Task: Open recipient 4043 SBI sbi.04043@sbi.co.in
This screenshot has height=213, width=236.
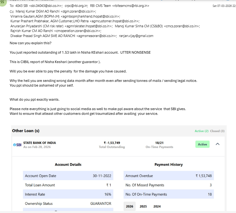Action: click(39, 6)
